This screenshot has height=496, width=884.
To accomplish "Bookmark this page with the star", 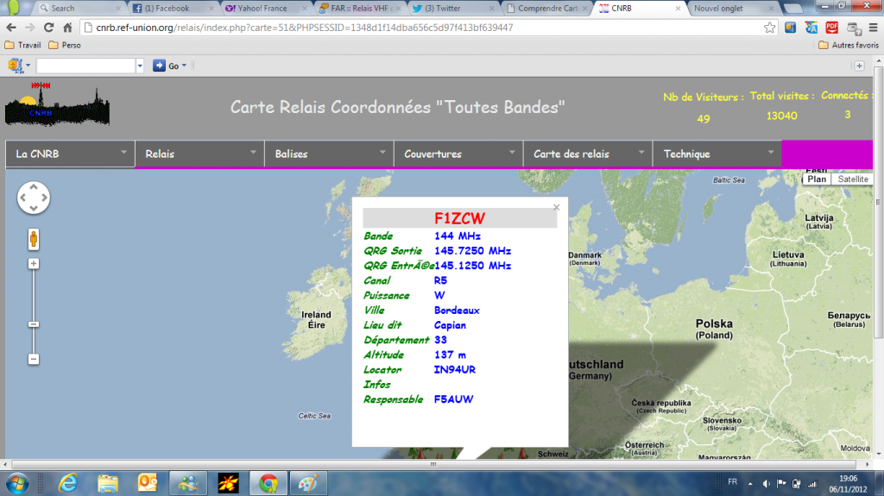I will (x=769, y=28).
